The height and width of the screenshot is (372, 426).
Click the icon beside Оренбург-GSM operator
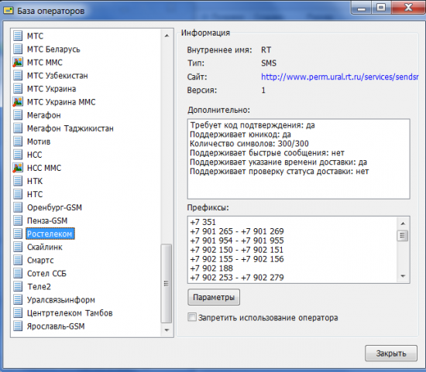[x=18, y=207]
